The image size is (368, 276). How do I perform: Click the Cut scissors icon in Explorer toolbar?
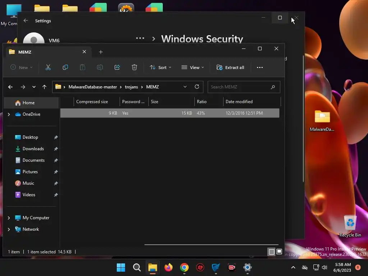48,67
